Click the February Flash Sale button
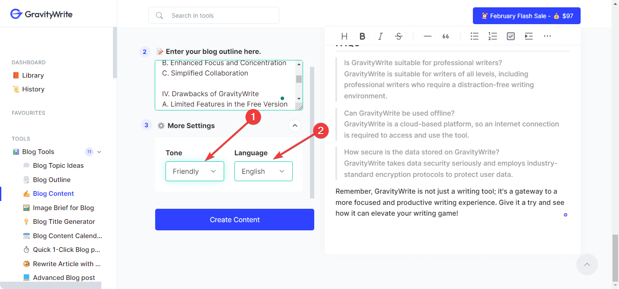 click(526, 16)
